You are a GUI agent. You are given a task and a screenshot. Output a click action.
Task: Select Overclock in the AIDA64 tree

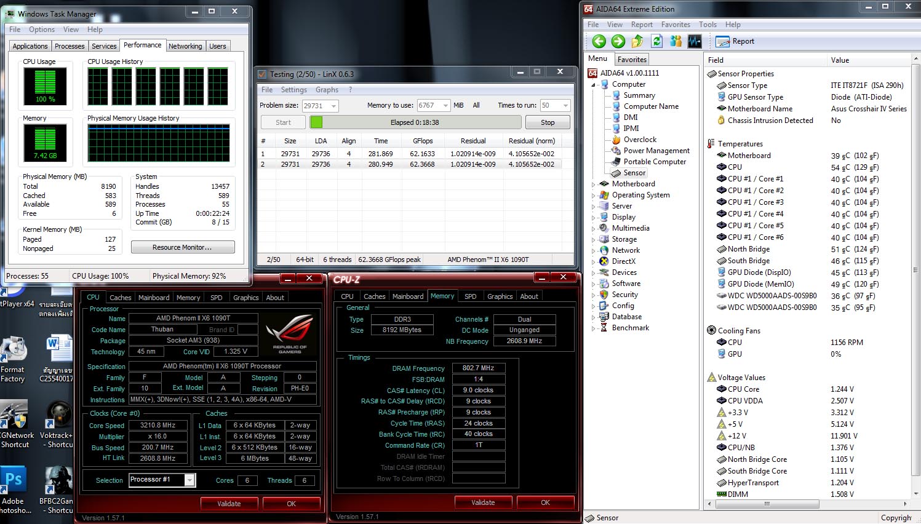click(x=640, y=140)
